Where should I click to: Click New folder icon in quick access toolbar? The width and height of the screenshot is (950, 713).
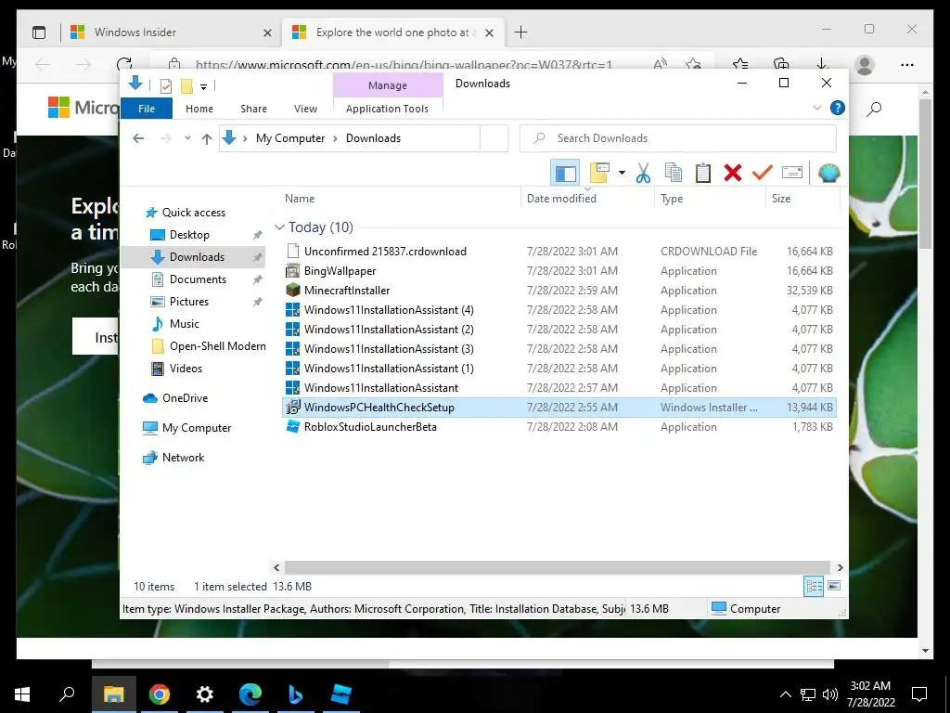(187, 86)
